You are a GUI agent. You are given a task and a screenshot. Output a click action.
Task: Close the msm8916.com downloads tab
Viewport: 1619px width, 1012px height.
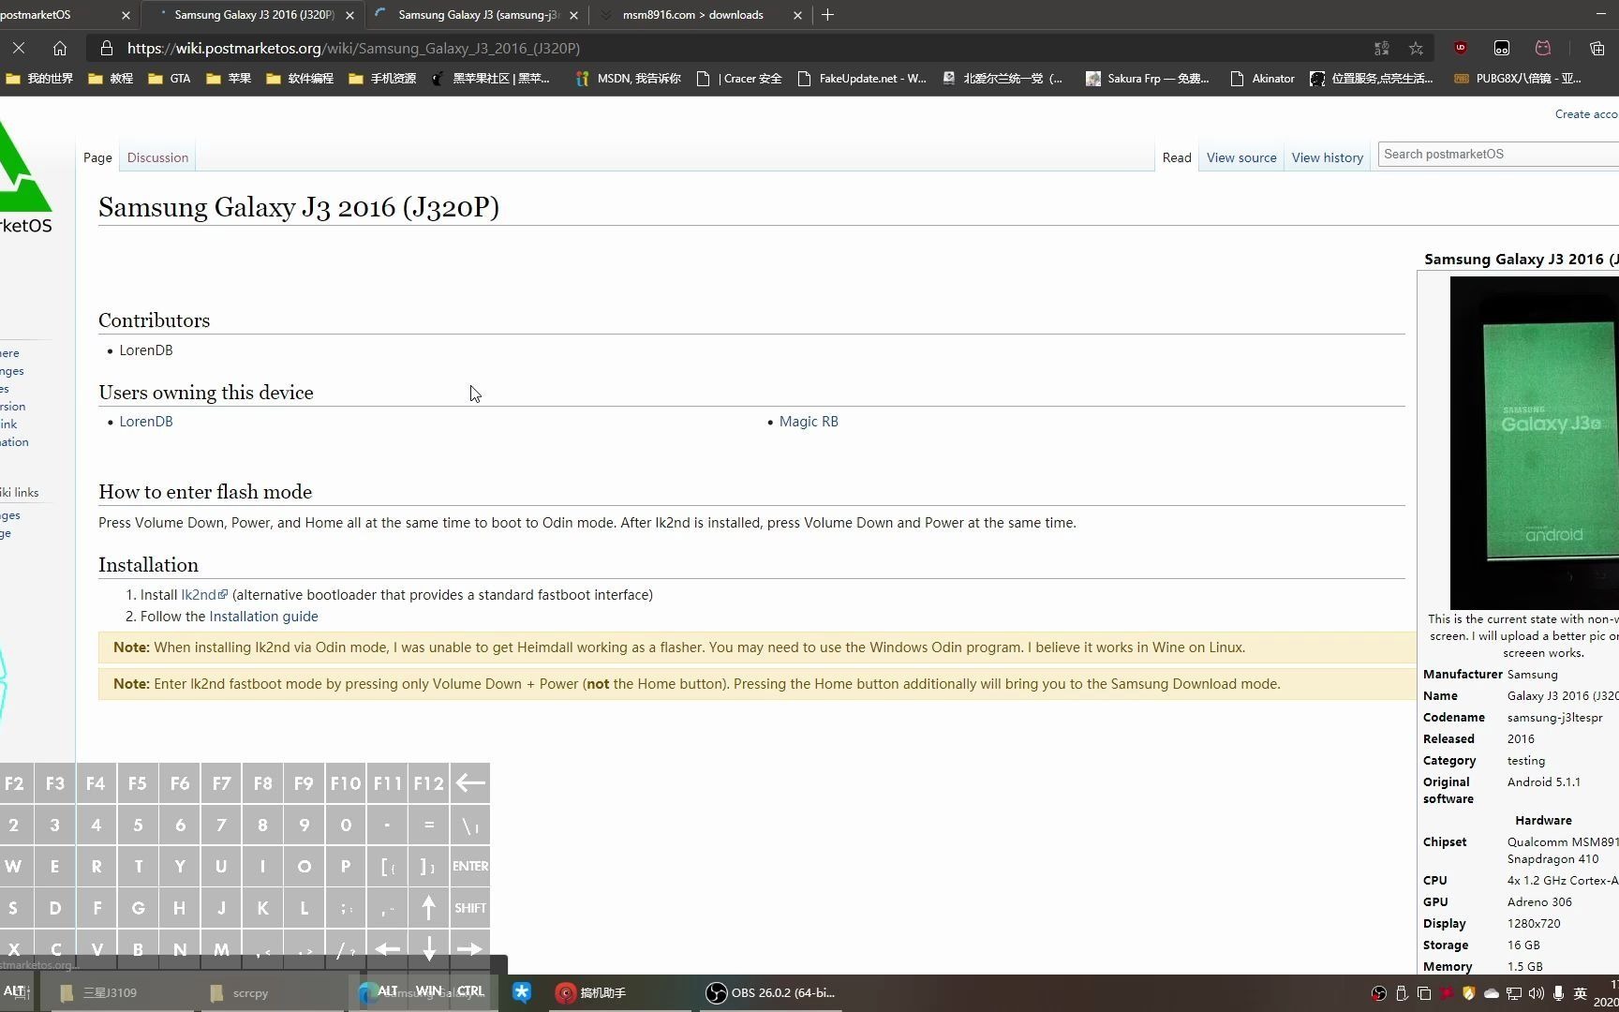pyautogui.click(x=797, y=15)
